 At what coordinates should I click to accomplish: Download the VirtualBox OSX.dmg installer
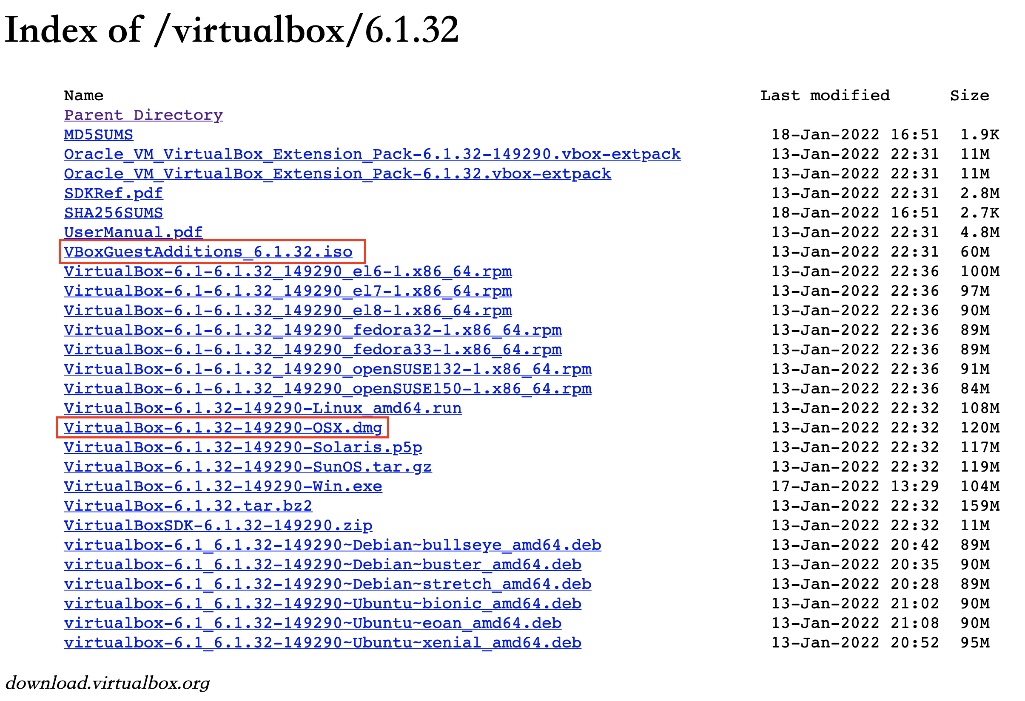coord(223,427)
